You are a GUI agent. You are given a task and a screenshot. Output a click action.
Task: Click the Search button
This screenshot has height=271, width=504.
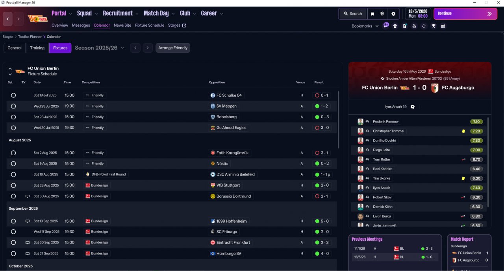point(352,14)
